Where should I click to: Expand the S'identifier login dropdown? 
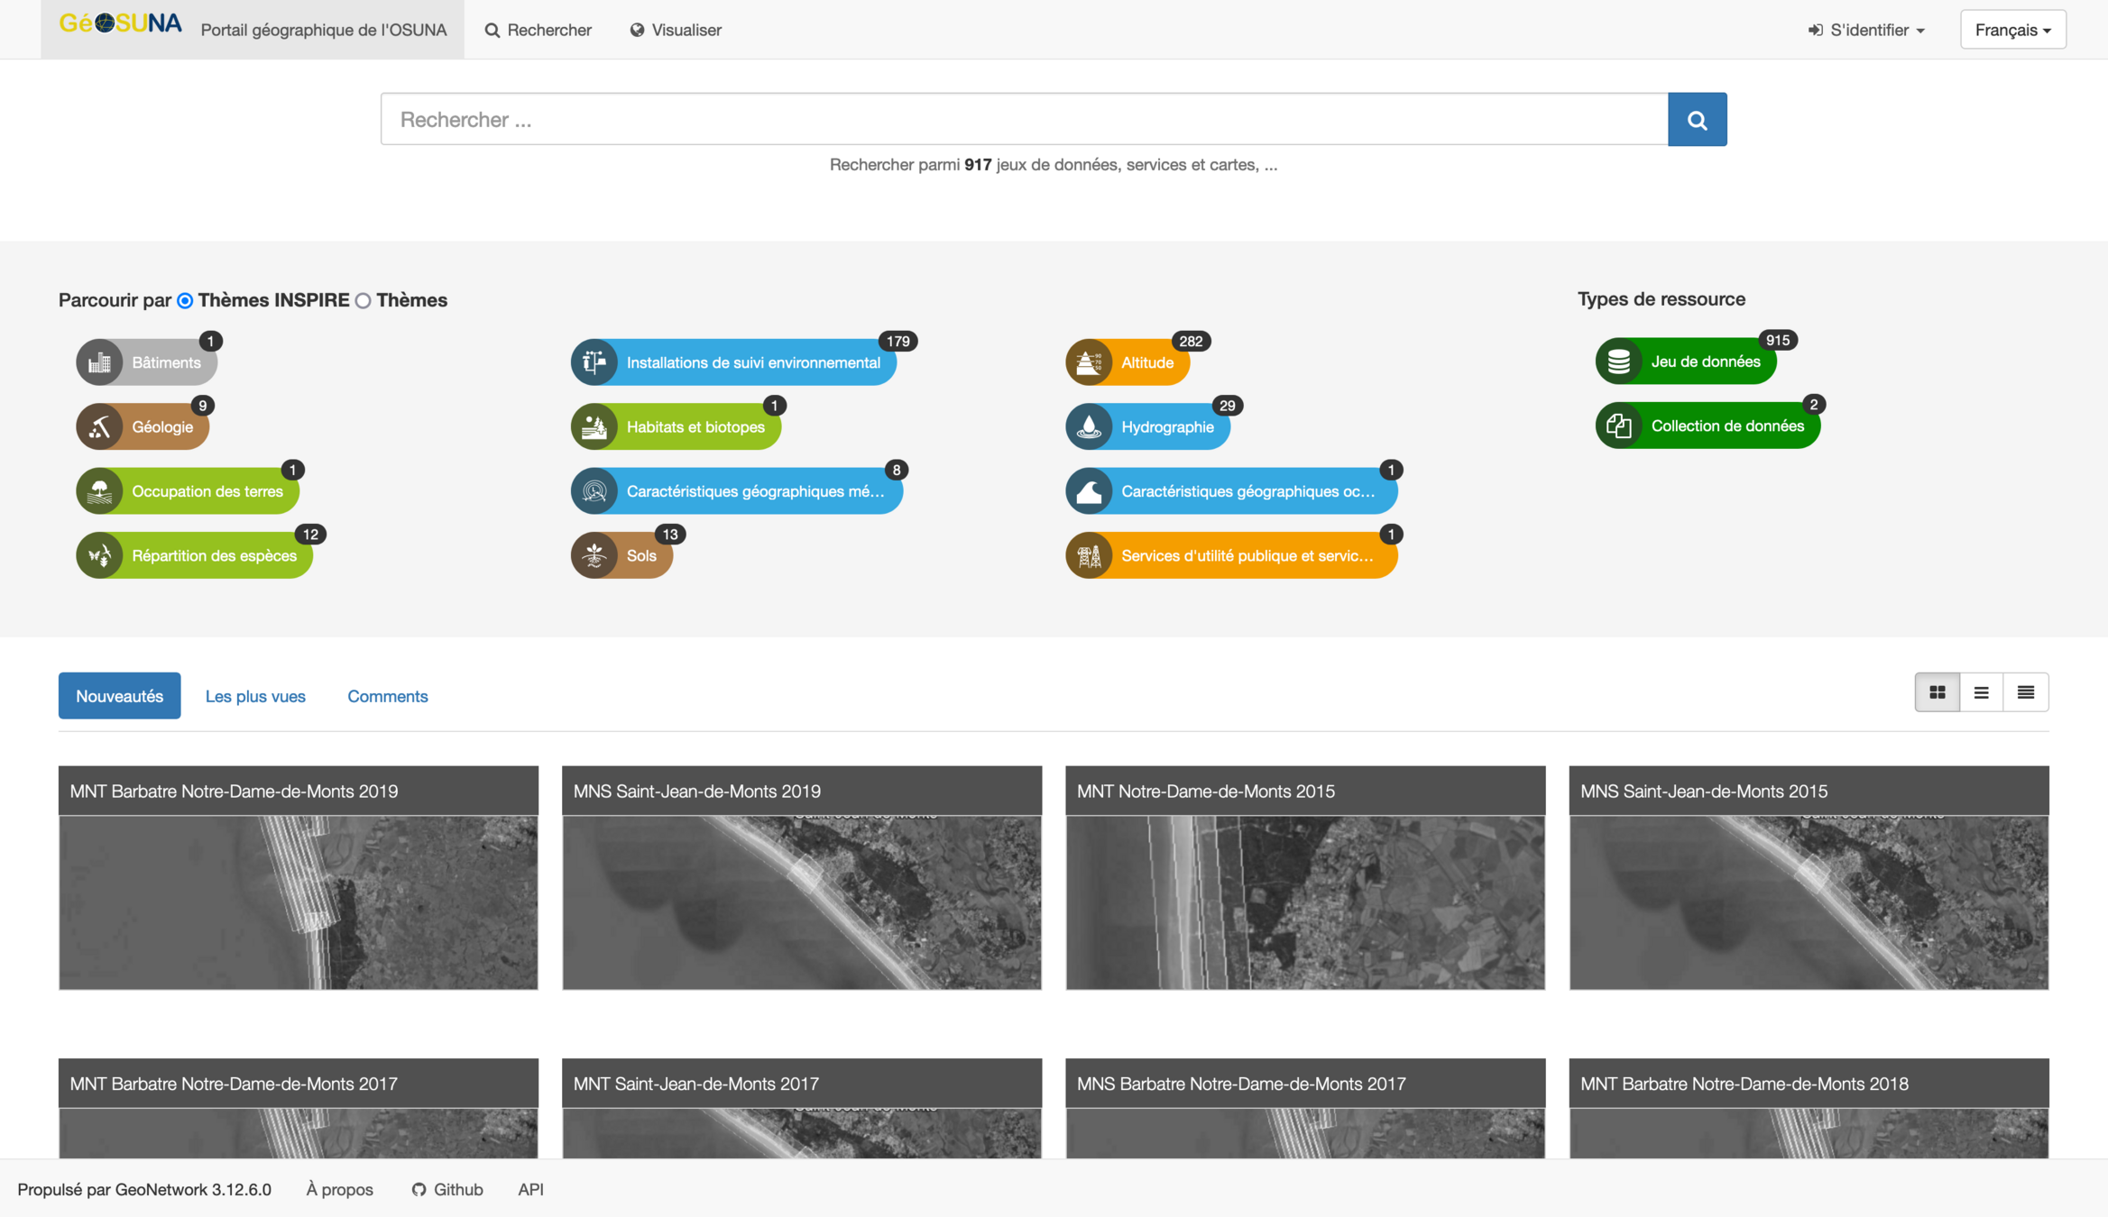[1866, 30]
